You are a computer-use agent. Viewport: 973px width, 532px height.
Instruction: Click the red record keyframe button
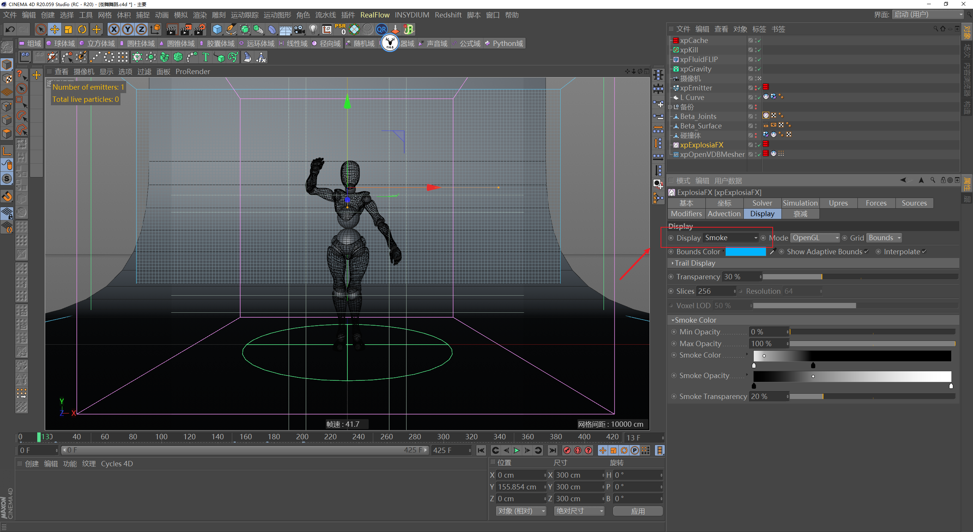point(567,450)
